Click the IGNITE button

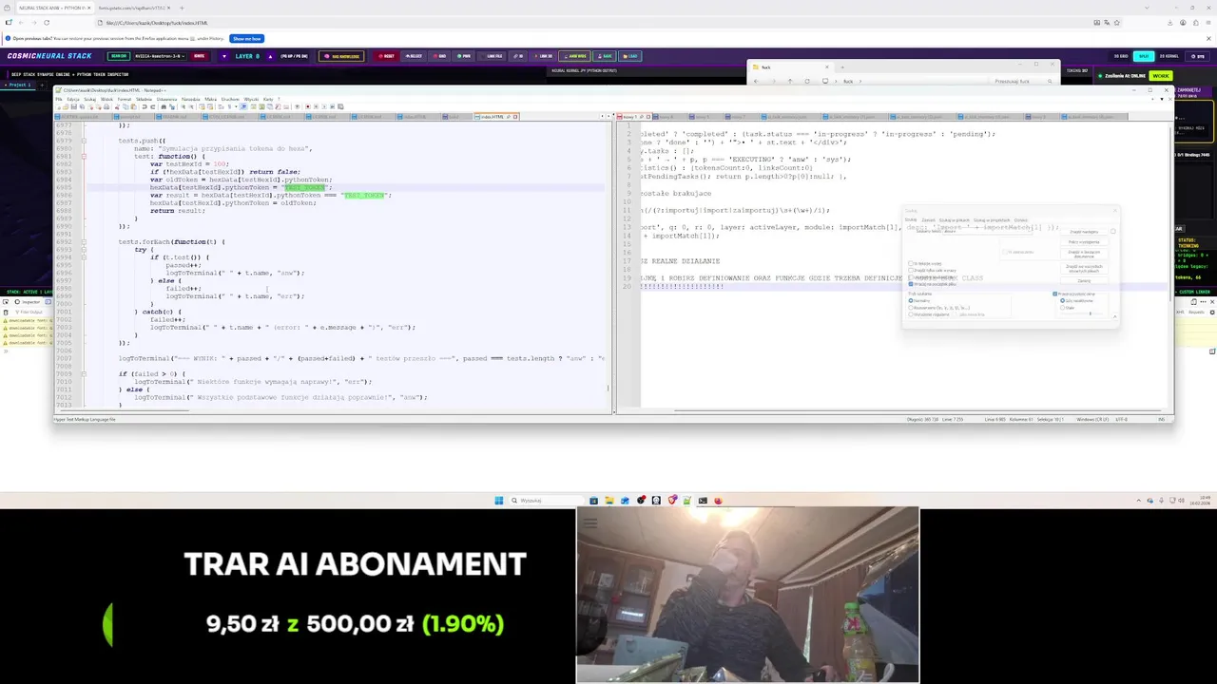(x=199, y=56)
